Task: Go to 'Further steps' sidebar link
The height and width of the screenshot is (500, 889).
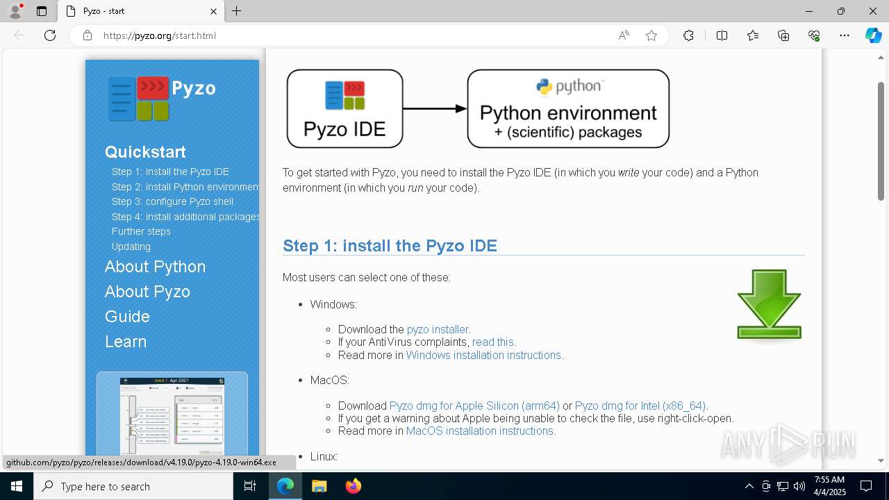Action: [141, 231]
